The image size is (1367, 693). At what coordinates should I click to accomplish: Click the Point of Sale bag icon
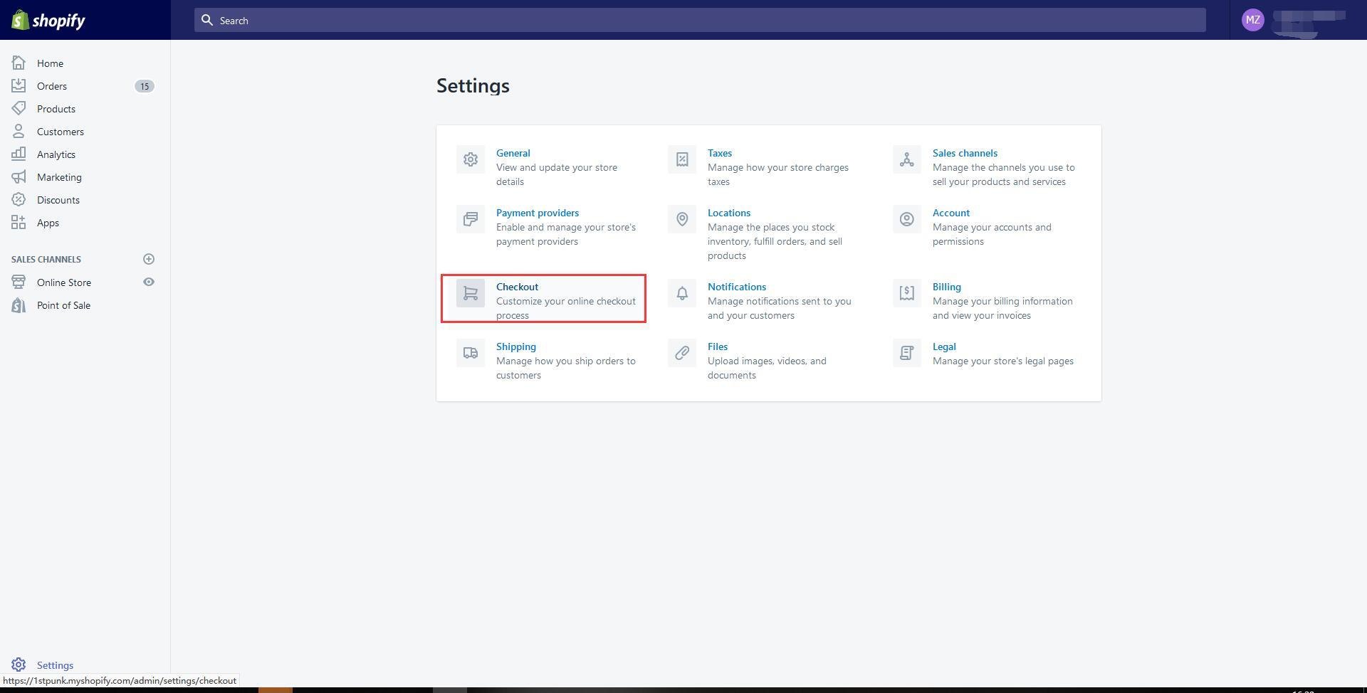19,305
